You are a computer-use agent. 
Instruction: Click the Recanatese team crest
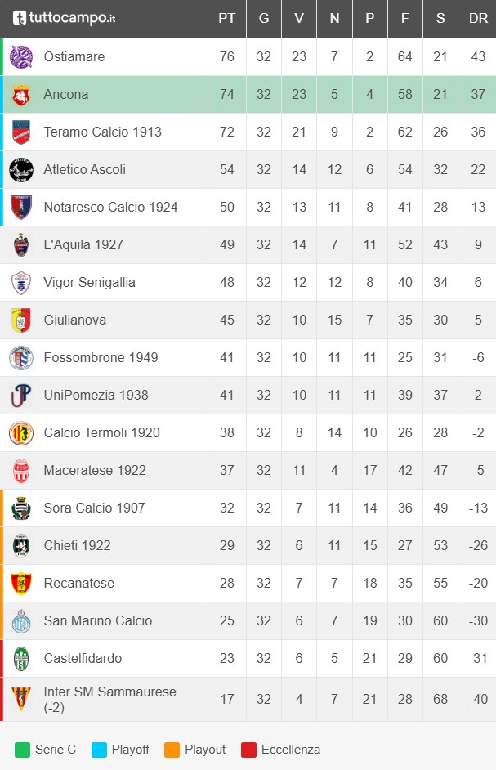coord(20,584)
